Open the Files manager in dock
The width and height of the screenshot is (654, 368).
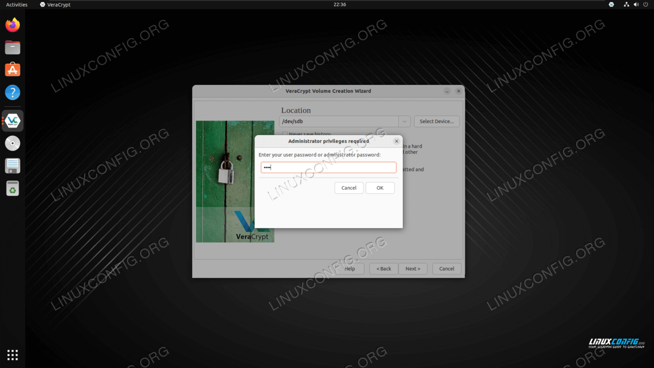coord(13,47)
